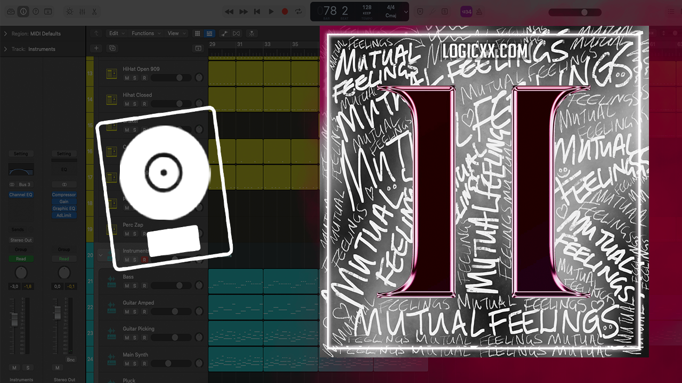This screenshot has height=383, width=682.
Task: Open the Editors scissors icon
Action: click(x=94, y=11)
